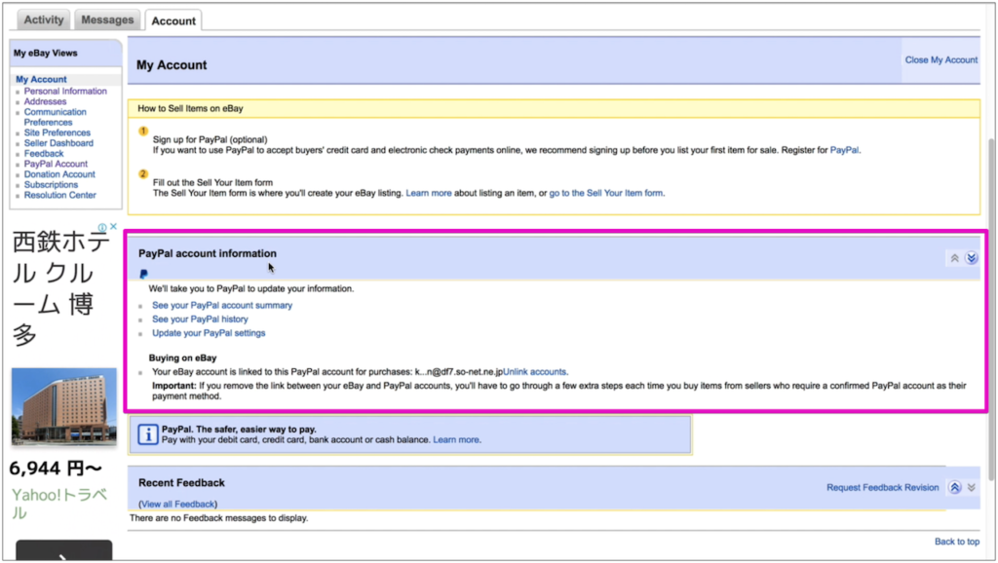The width and height of the screenshot is (998, 563).
Task: Click the 'My Account' page heading
Action: [172, 65]
